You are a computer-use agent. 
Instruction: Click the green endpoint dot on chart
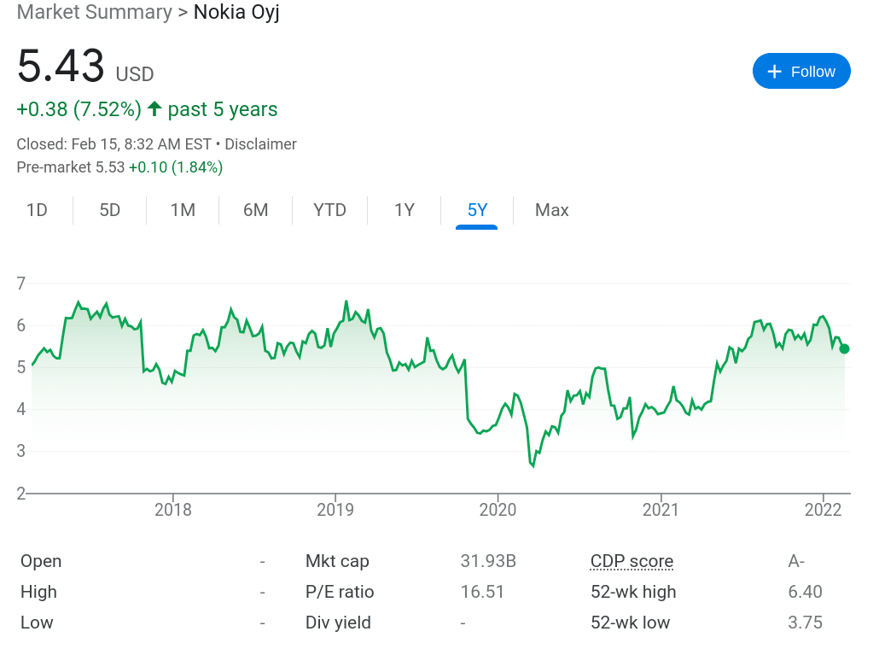844,348
